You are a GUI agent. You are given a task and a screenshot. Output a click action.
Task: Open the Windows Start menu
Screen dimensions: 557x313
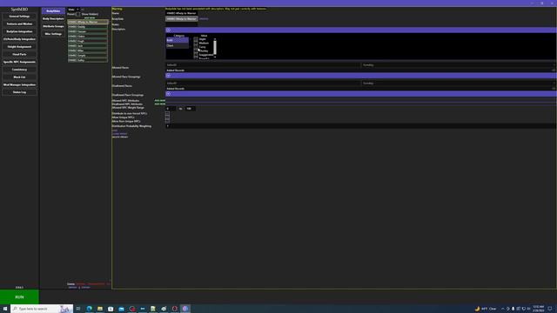click(x=5, y=309)
